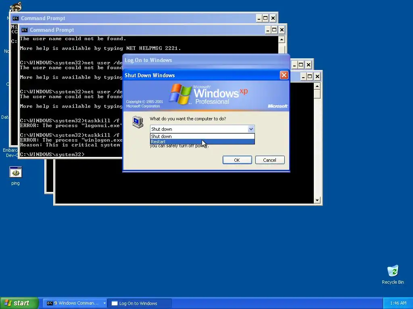The image size is (413, 309).
Task: Close the rearmost Command Prompt window
Action: point(273,18)
